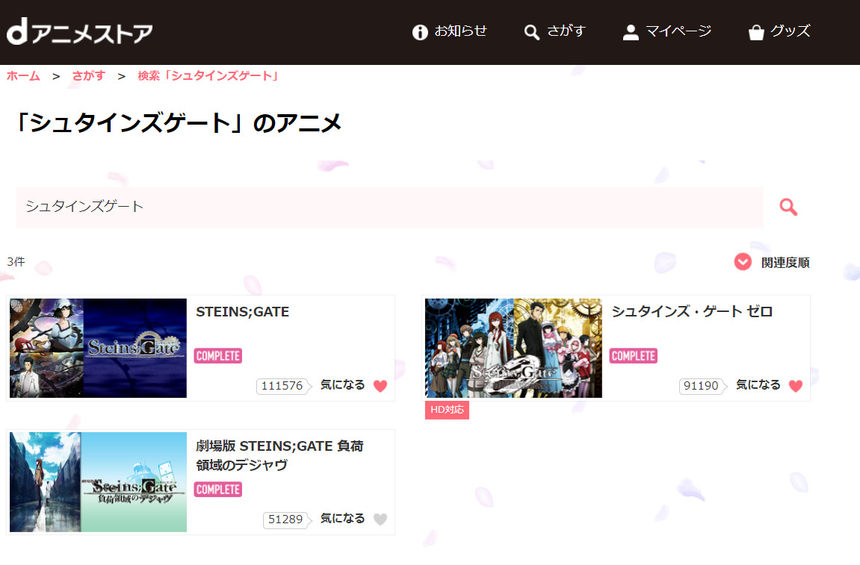The height and width of the screenshot is (565, 860).
Task: Go to ホーム breadcrumb link
Action: [x=23, y=75]
